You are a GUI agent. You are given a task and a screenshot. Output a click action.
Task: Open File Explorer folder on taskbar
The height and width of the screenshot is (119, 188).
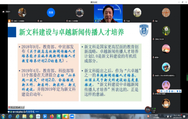coord(24,116)
